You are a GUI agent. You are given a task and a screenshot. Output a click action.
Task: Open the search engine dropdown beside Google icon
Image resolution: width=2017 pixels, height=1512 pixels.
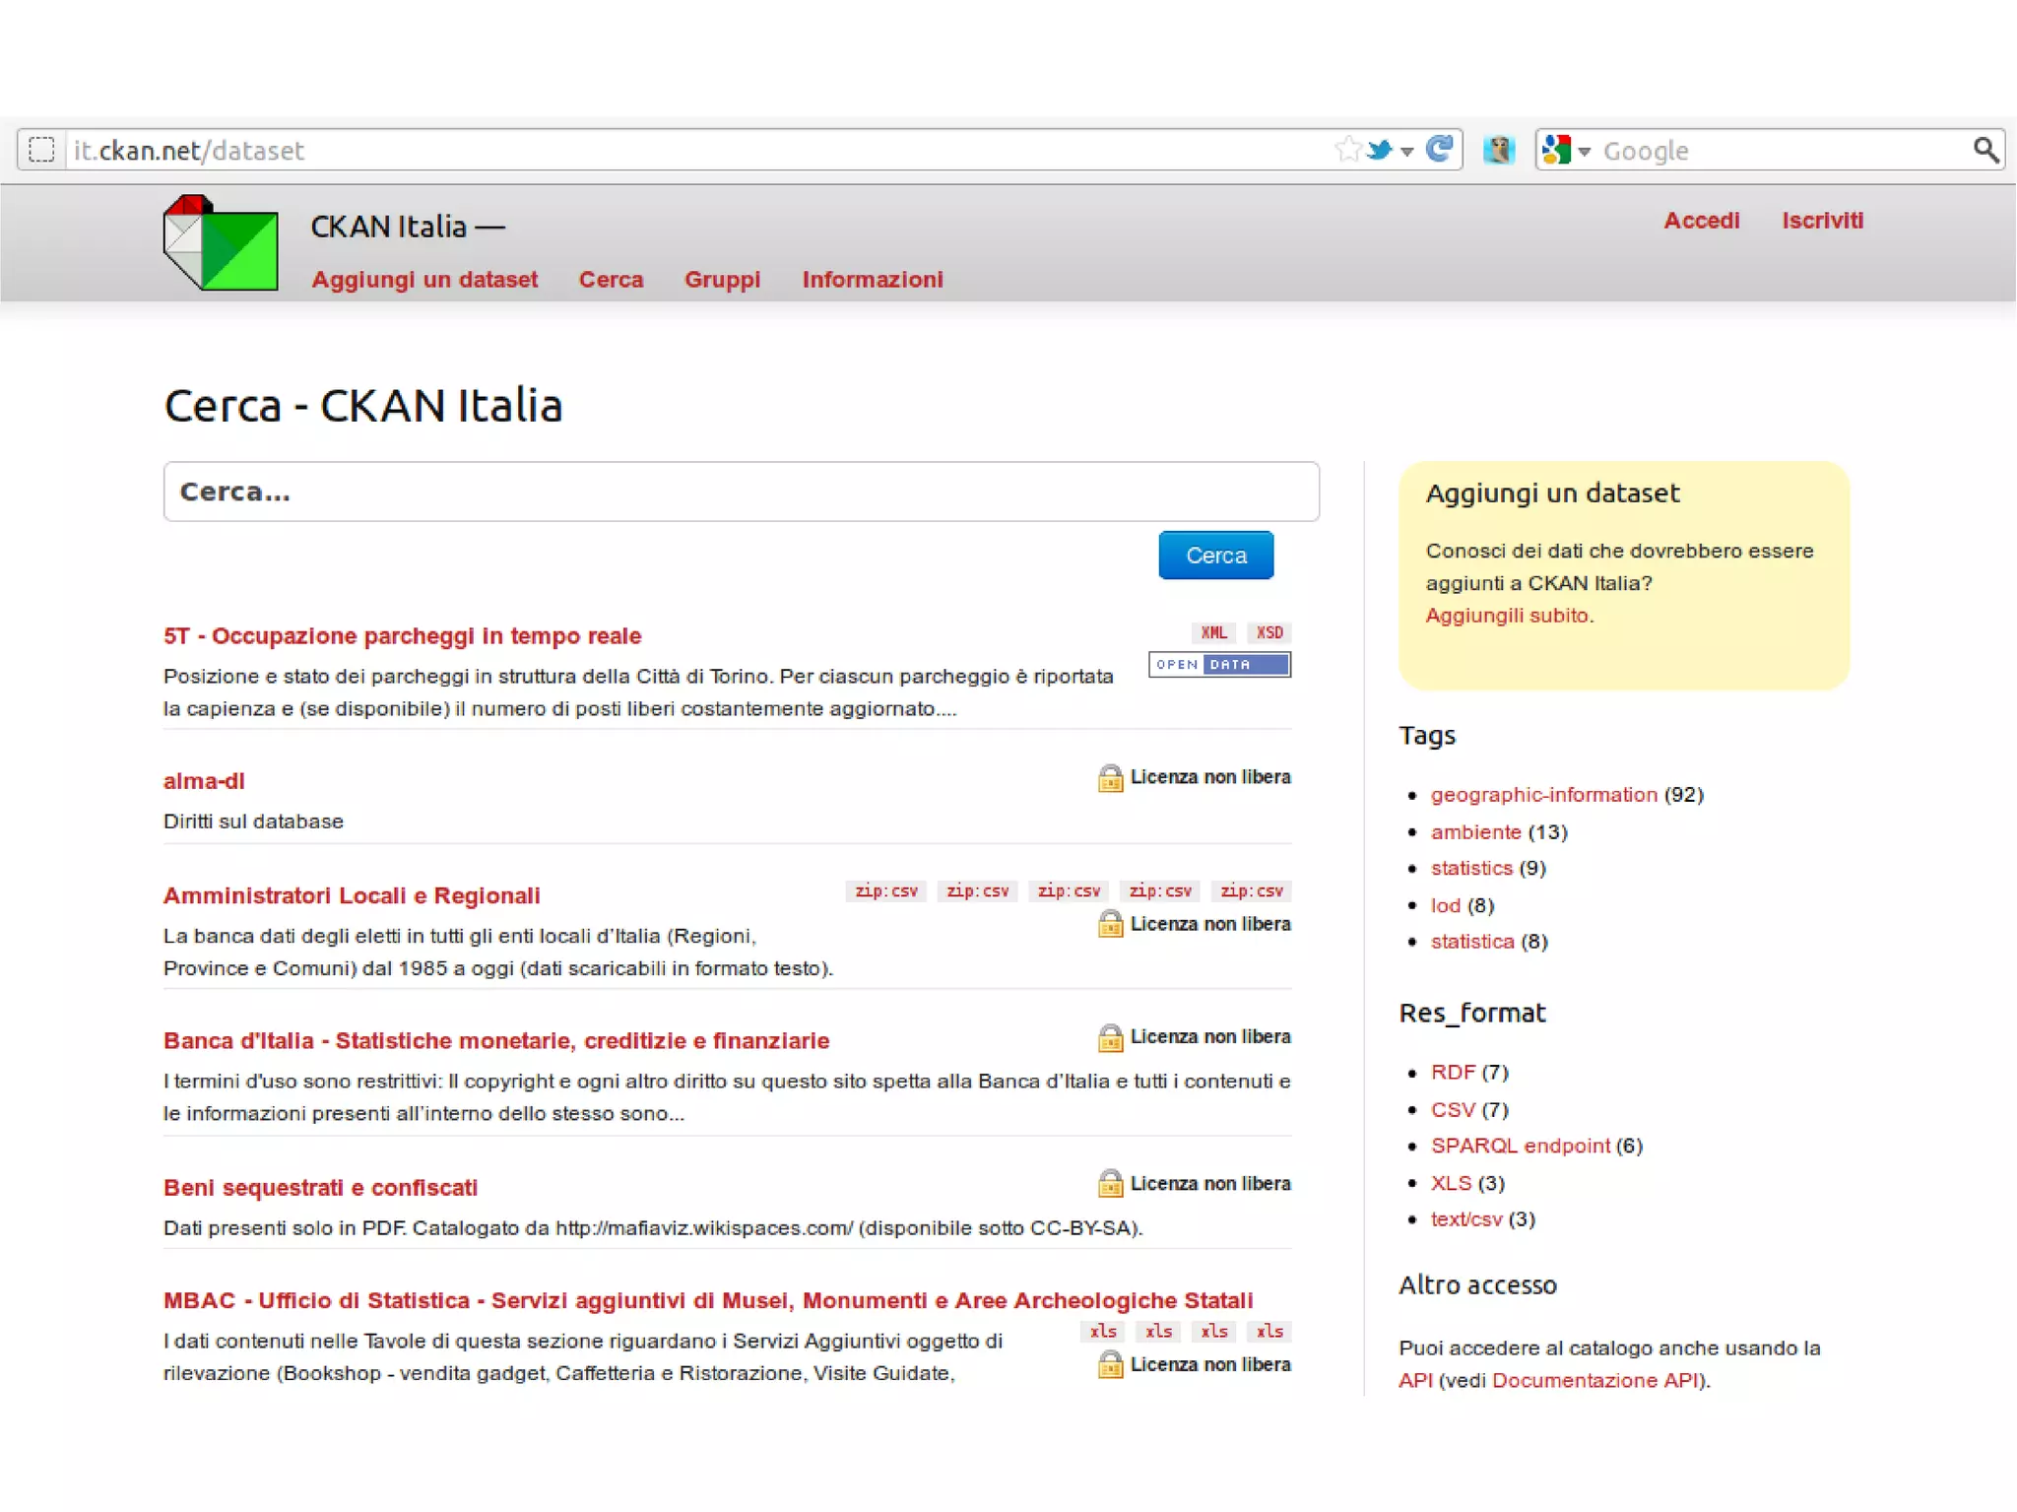(x=1585, y=151)
